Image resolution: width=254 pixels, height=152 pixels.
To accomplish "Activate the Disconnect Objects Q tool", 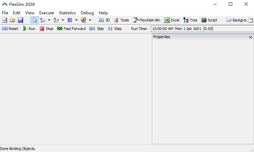I will coord(56,20).
